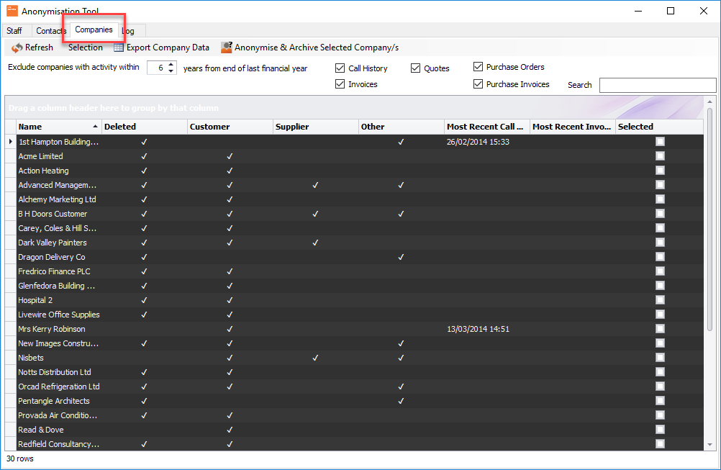The image size is (721, 470).
Task: Open the Selection toolbar menu
Action: click(x=86, y=48)
